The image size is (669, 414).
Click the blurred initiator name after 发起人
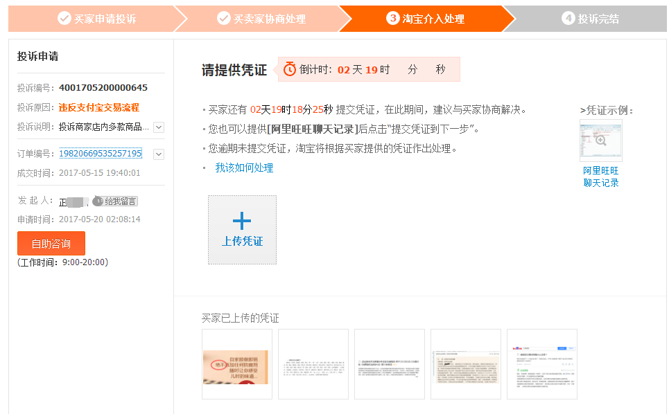73,201
